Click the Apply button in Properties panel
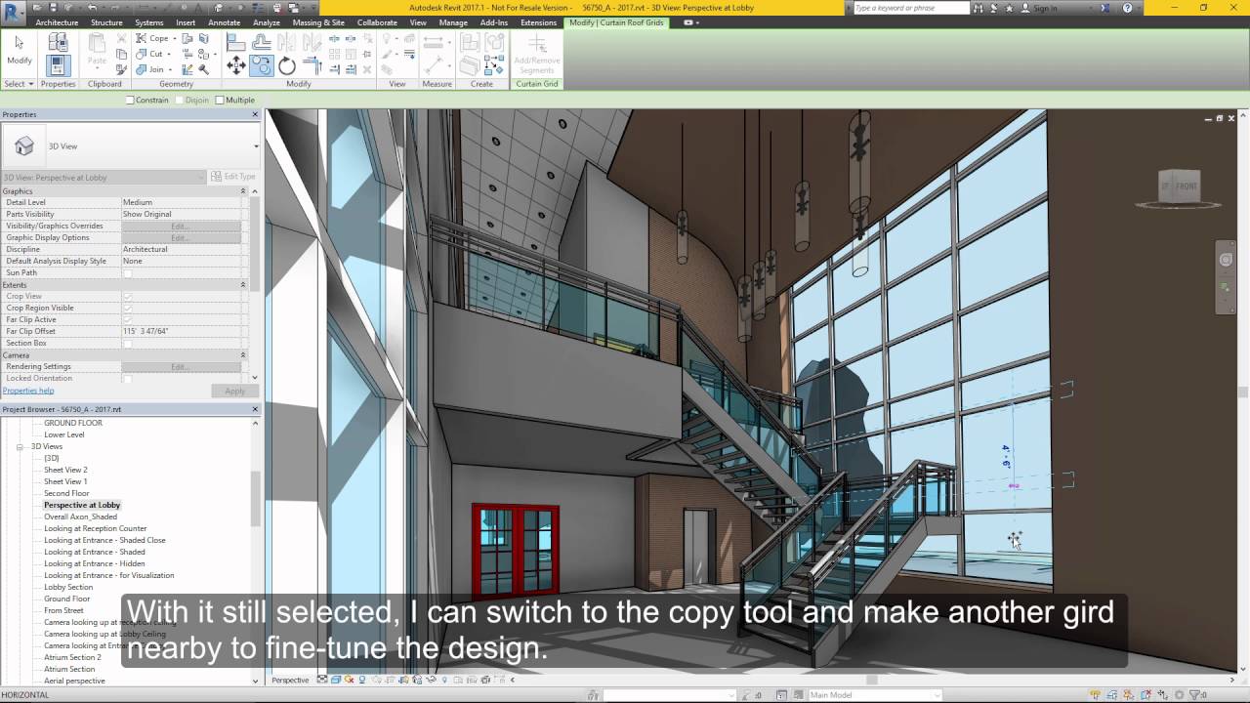The height and width of the screenshot is (703, 1250). click(x=234, y=390)
